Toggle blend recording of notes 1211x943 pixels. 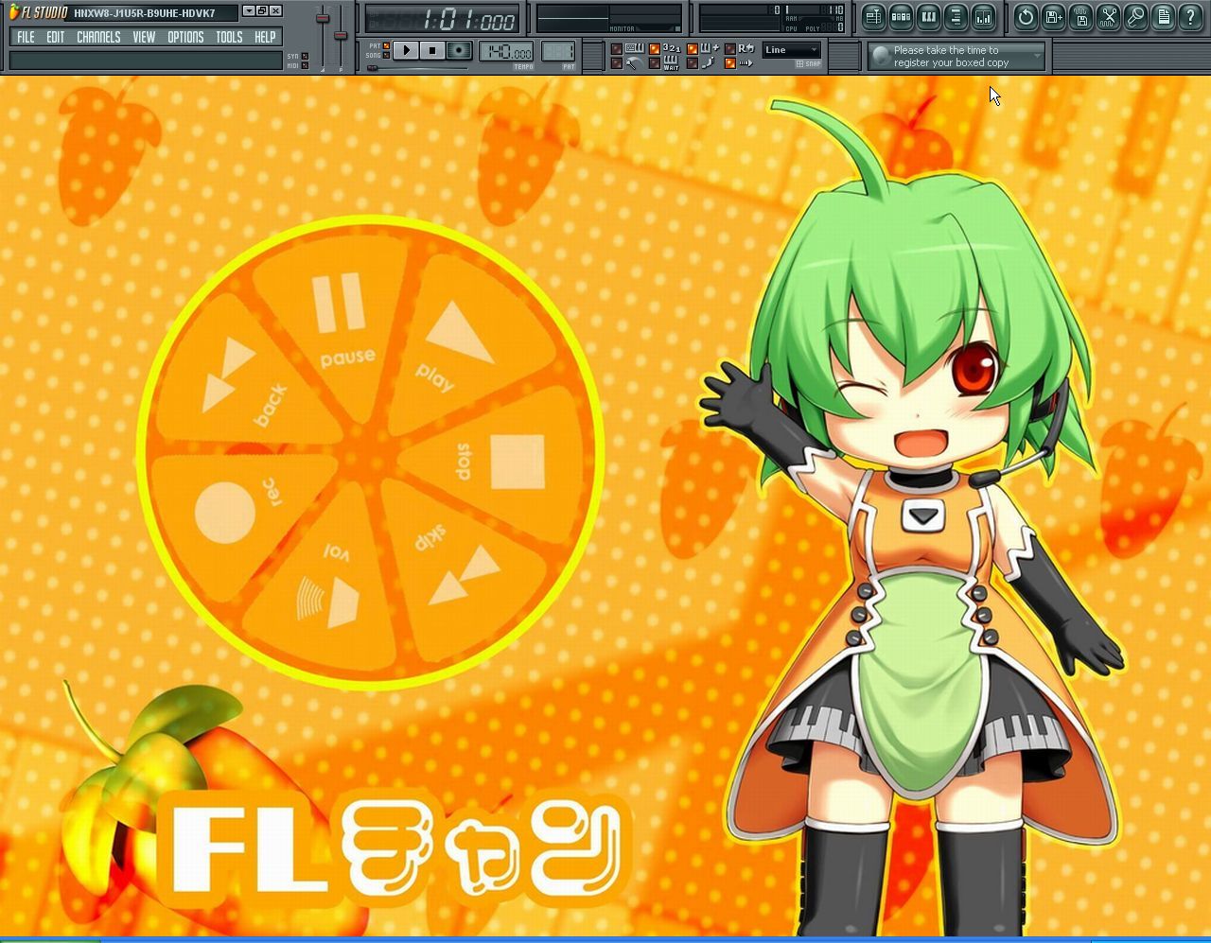(x=693, y=48)
